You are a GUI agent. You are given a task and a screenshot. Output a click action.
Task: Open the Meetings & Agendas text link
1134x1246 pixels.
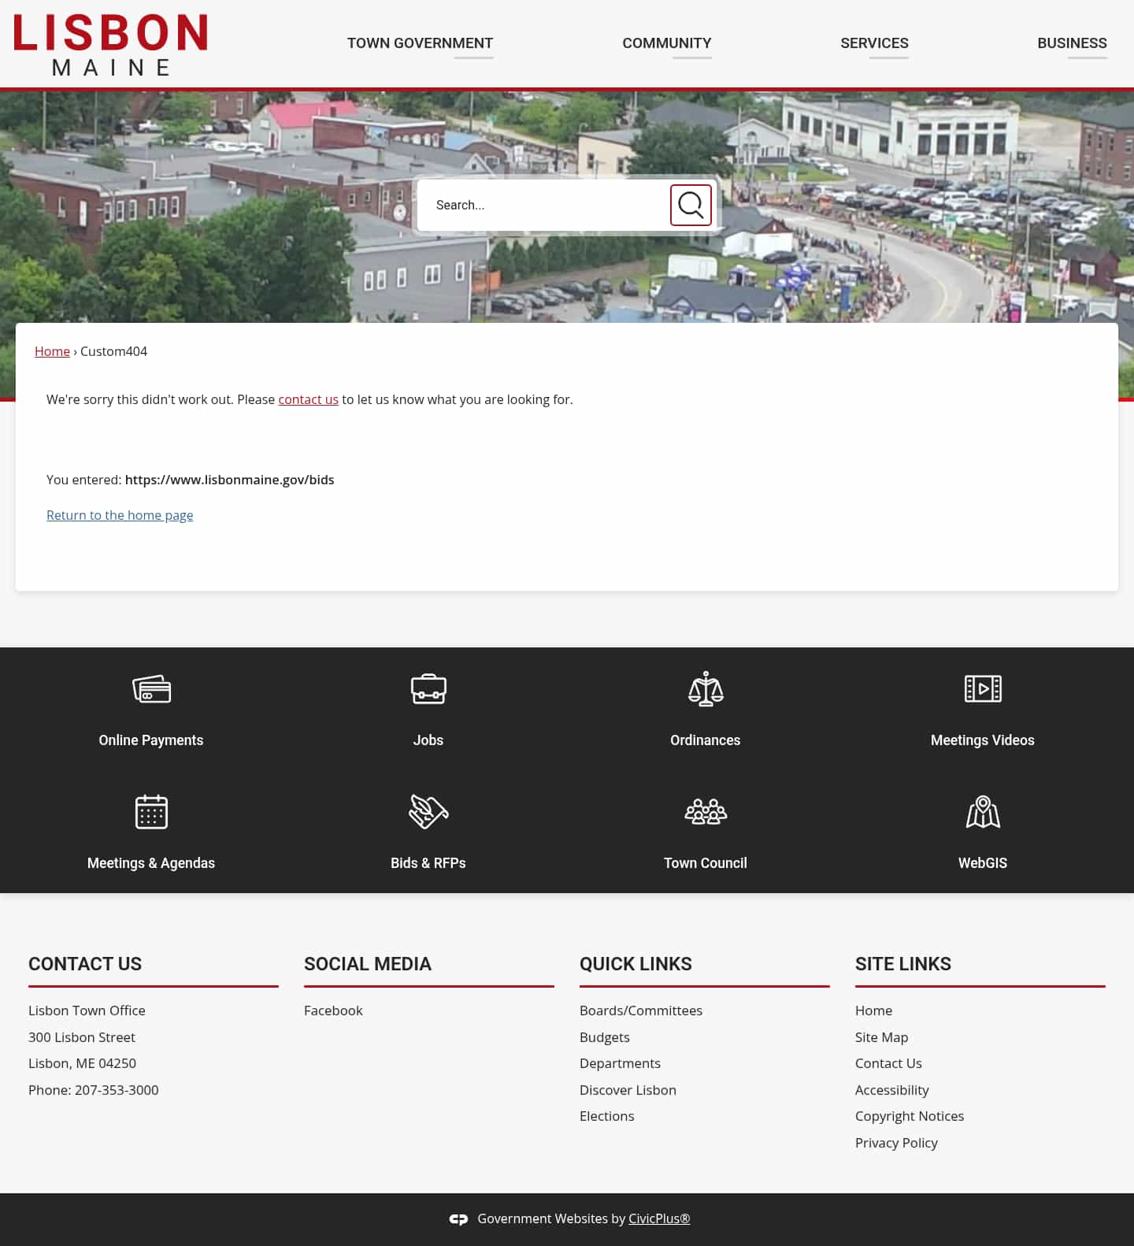pyautogui.click(x=151, y=863)
